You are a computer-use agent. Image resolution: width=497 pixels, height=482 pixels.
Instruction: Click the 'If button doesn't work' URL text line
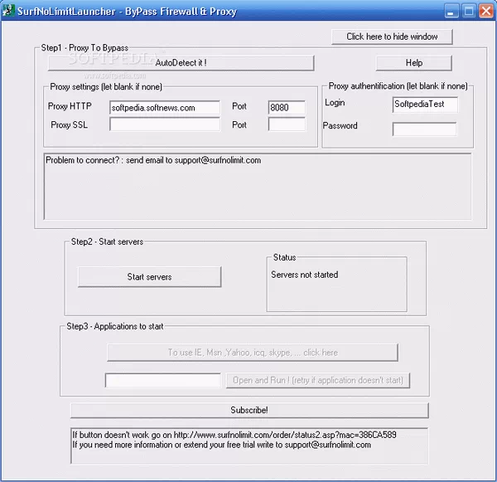(x=234, y=435)
